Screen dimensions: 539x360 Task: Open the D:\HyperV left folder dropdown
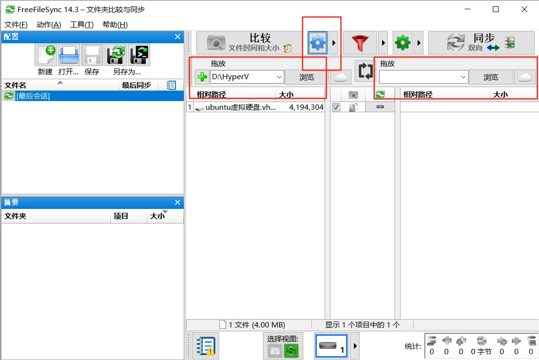tap(279, 77)
